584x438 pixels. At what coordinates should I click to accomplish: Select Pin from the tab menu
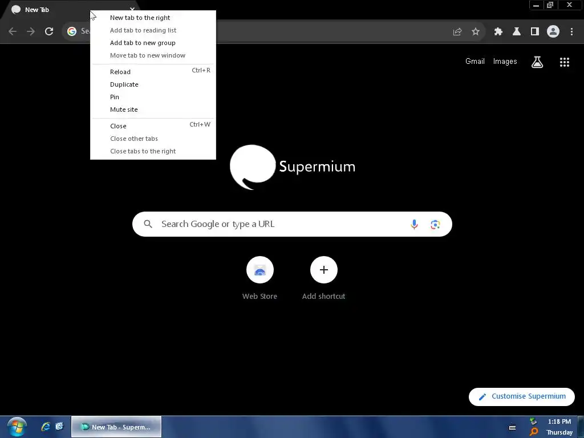(153, 97)
